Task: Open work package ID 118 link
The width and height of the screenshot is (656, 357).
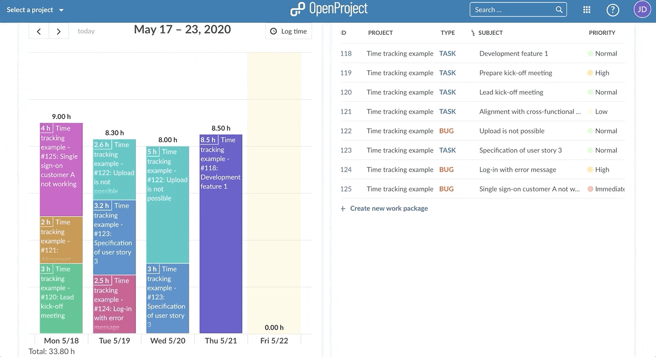Action: [x=346, y=54]
